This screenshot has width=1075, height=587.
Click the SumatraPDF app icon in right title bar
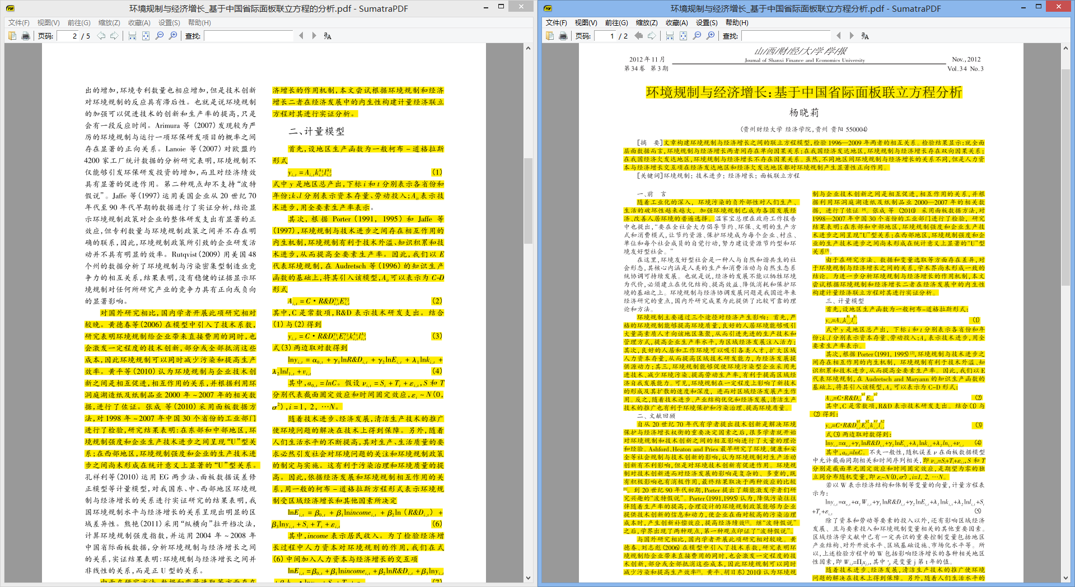point(548,8)
